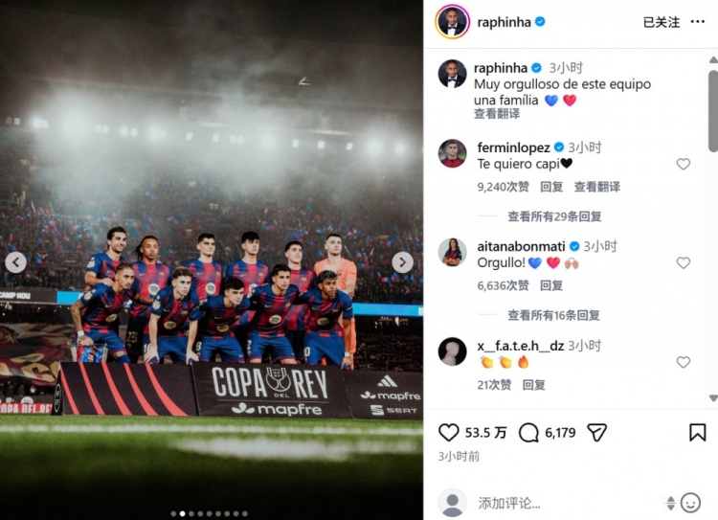Click the comments scrollbar down arrow
Viewport: 718px width, 520px height.
(713, 398)
